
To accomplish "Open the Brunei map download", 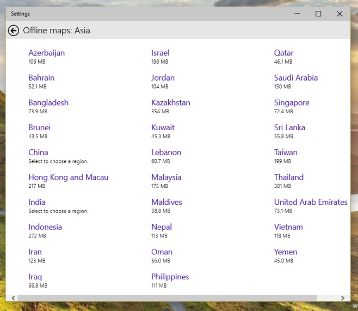I will tap(40, 127).
